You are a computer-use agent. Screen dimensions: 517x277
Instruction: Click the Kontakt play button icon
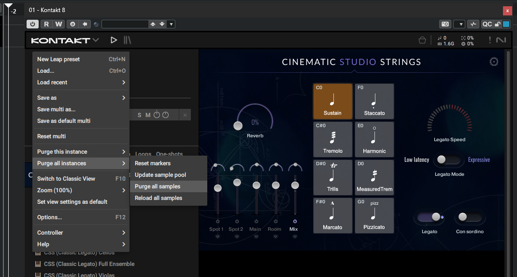click(x=114, y=40)
